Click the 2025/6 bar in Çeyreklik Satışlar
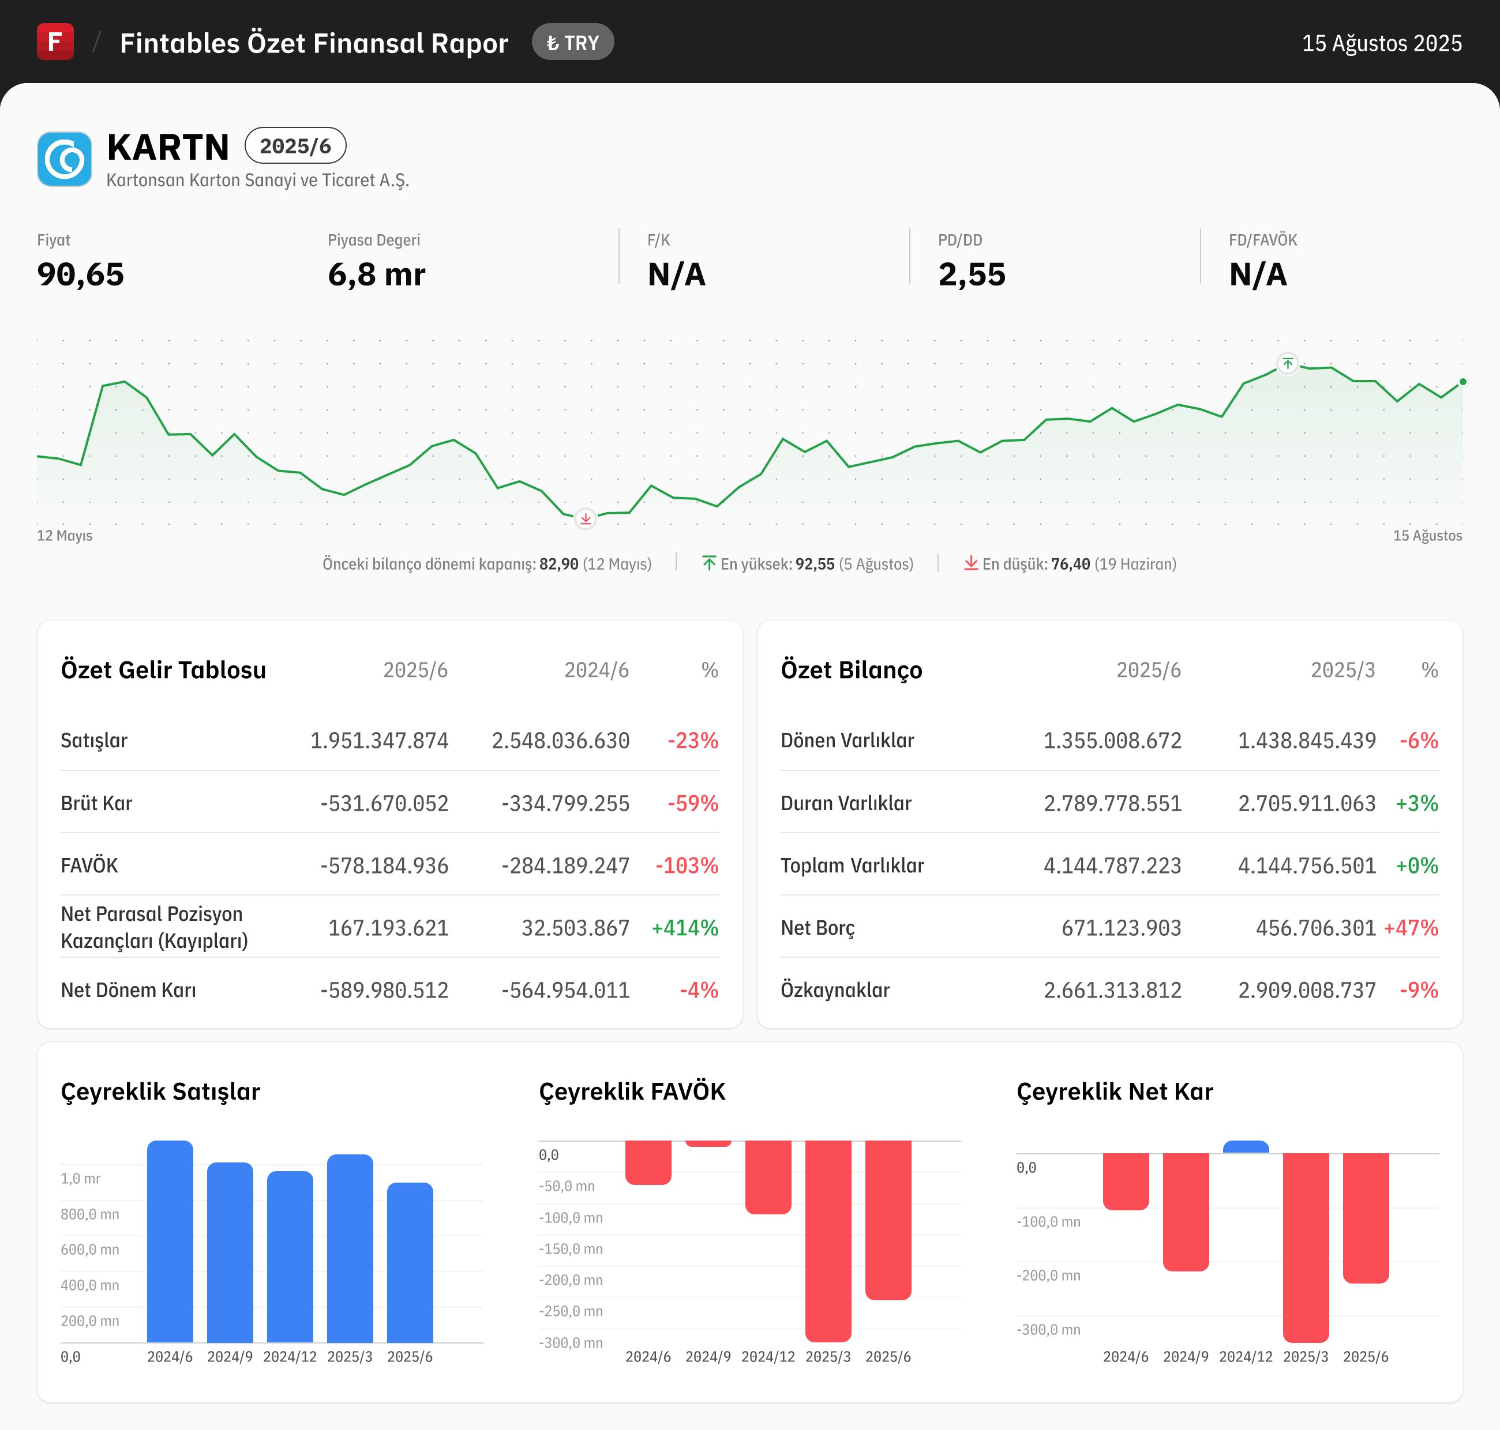This screenshot has width=1500, height=1430. [x=410, y=1262]
